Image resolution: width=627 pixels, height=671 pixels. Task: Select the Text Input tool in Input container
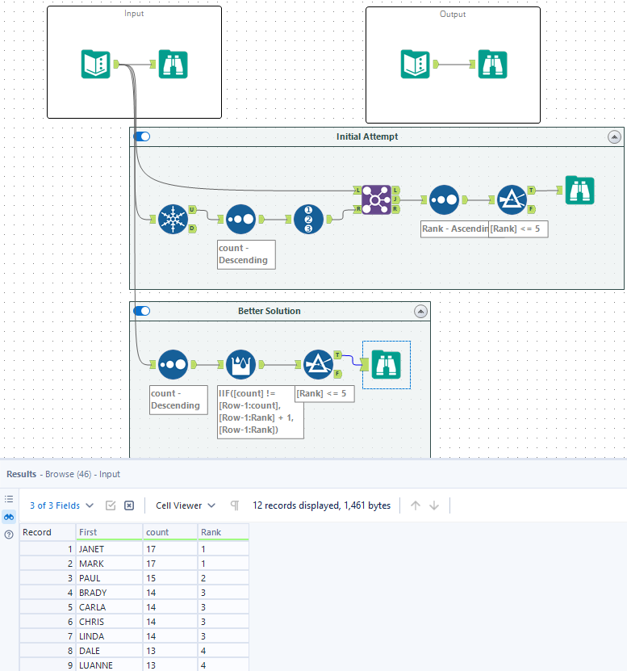96,64
